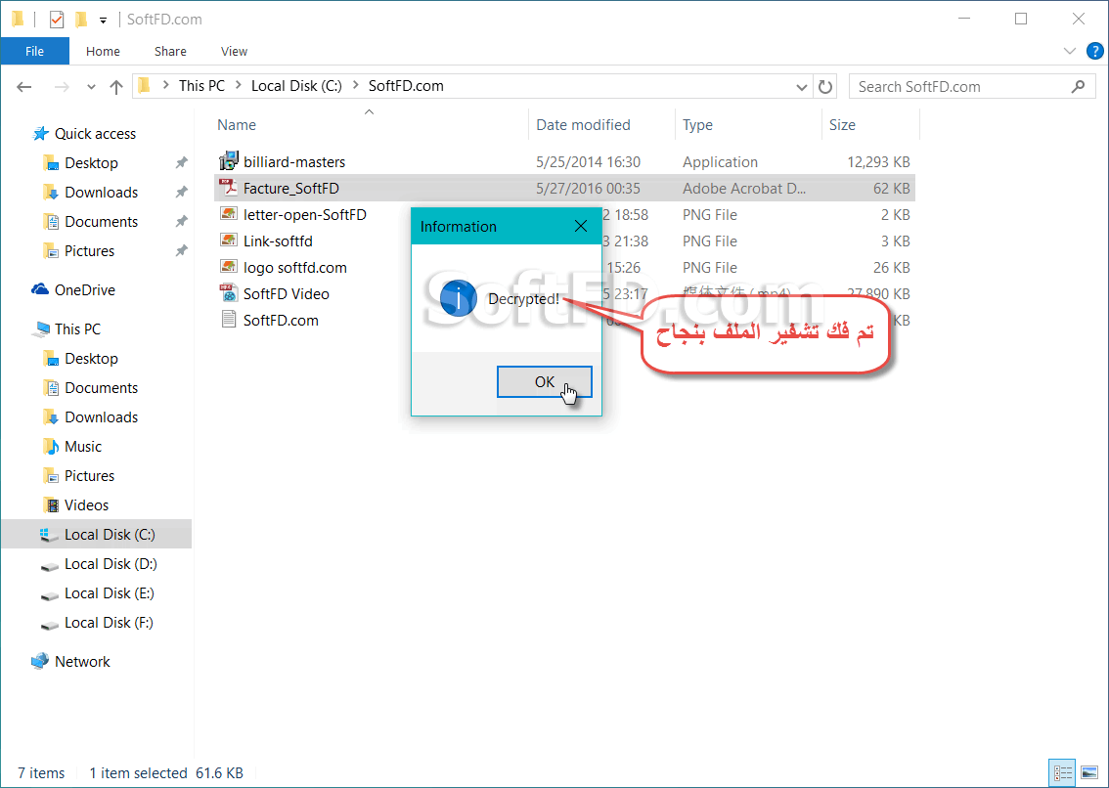This screenshot has width=1109, height=788.
Task: Open the Explorer help icon
Action: click(x=1095, y=51)
